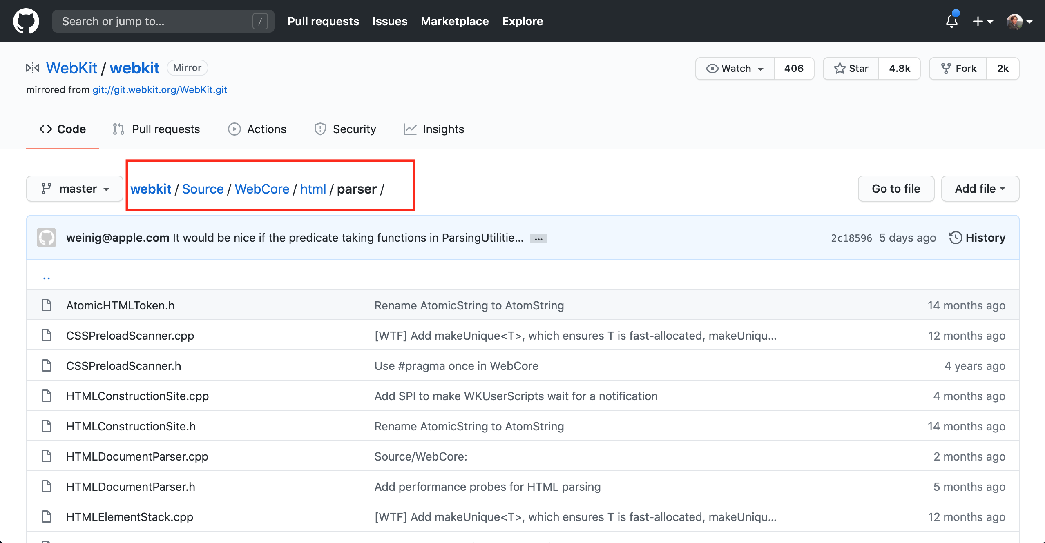This screenshot has width=1045, height=543.
Task: Open the git.webkit.org mirror link
Action: click(x=160, y=90)
